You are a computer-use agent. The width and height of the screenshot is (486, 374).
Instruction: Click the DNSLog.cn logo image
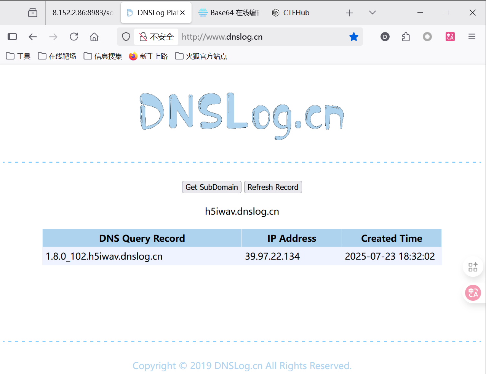(x=242, y=116)
